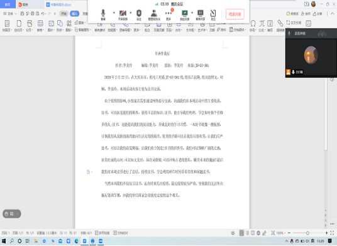This screenshot has height=246, width=337.
Task: Expand the microphone options arrow
Action: 114,13
